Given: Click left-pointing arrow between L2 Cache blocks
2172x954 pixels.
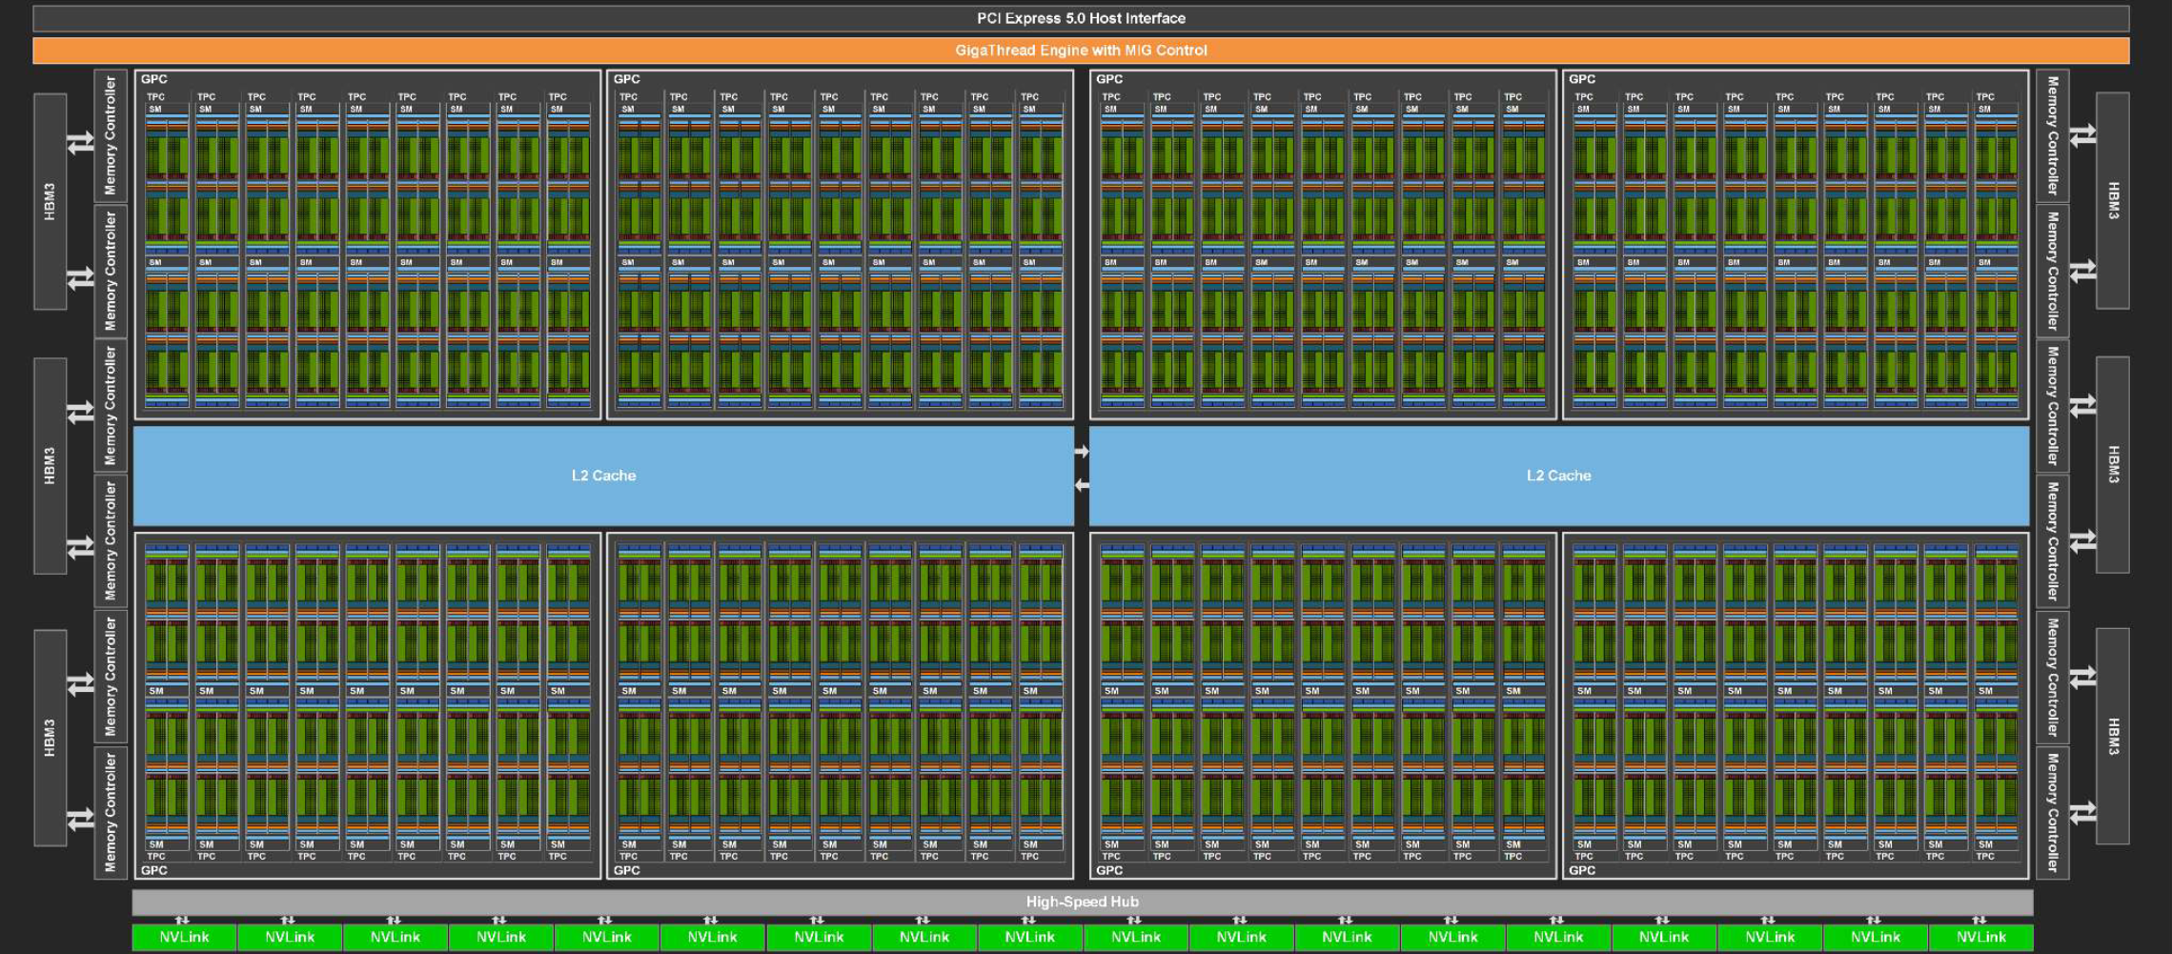Looking at the screenshot, I should click(x=1082, y=486).
